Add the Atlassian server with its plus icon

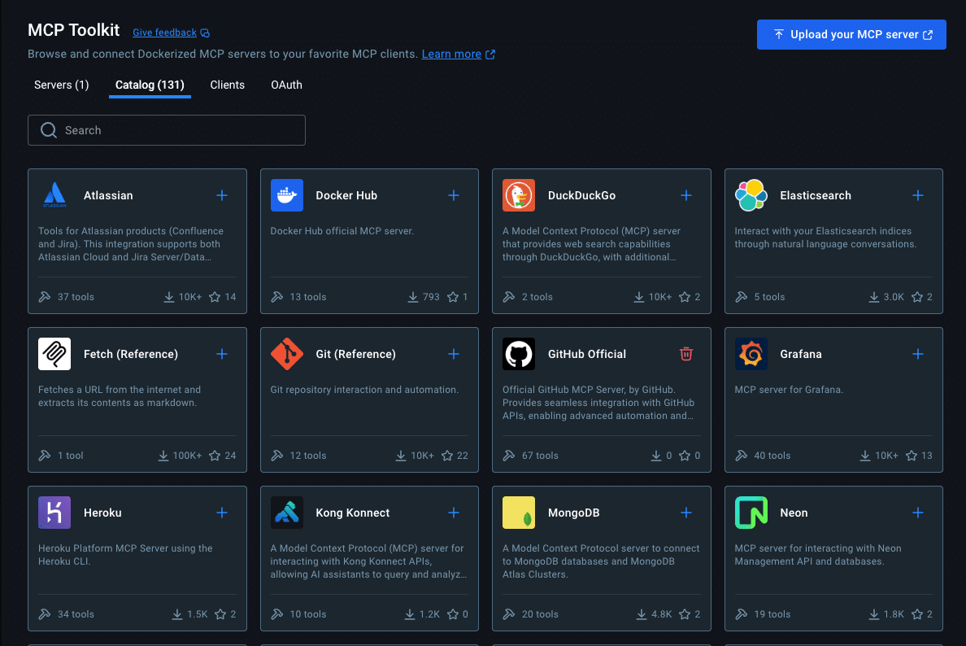pyautogui.click(x=222, y=195)
